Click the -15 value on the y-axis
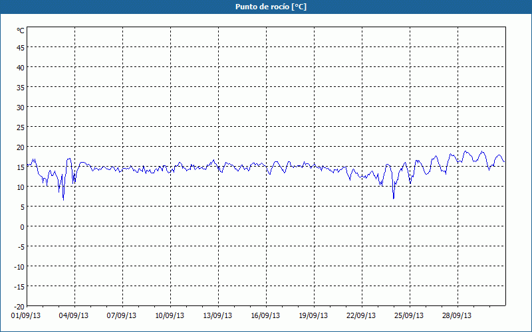Image resolution: width=532 pixels, height=332 pixels. 19,287
